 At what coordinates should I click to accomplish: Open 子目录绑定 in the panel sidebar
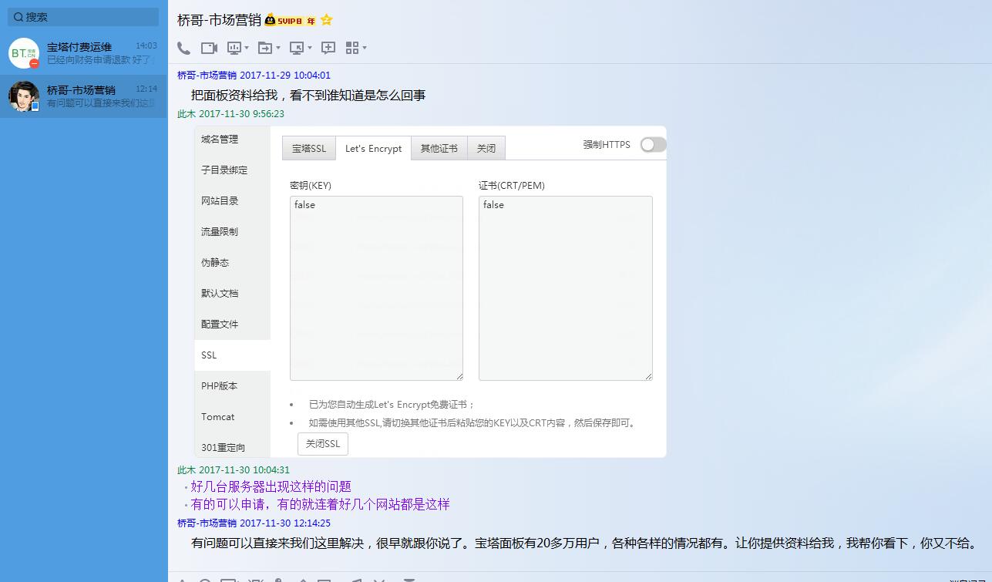233,170
